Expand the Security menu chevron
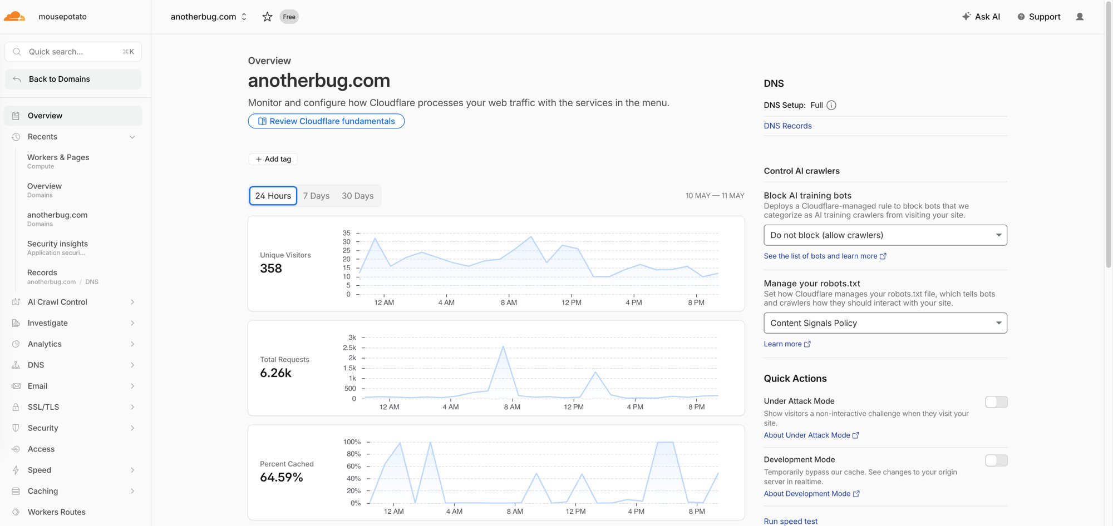The image size is (1113, 526). coord(132,428)
